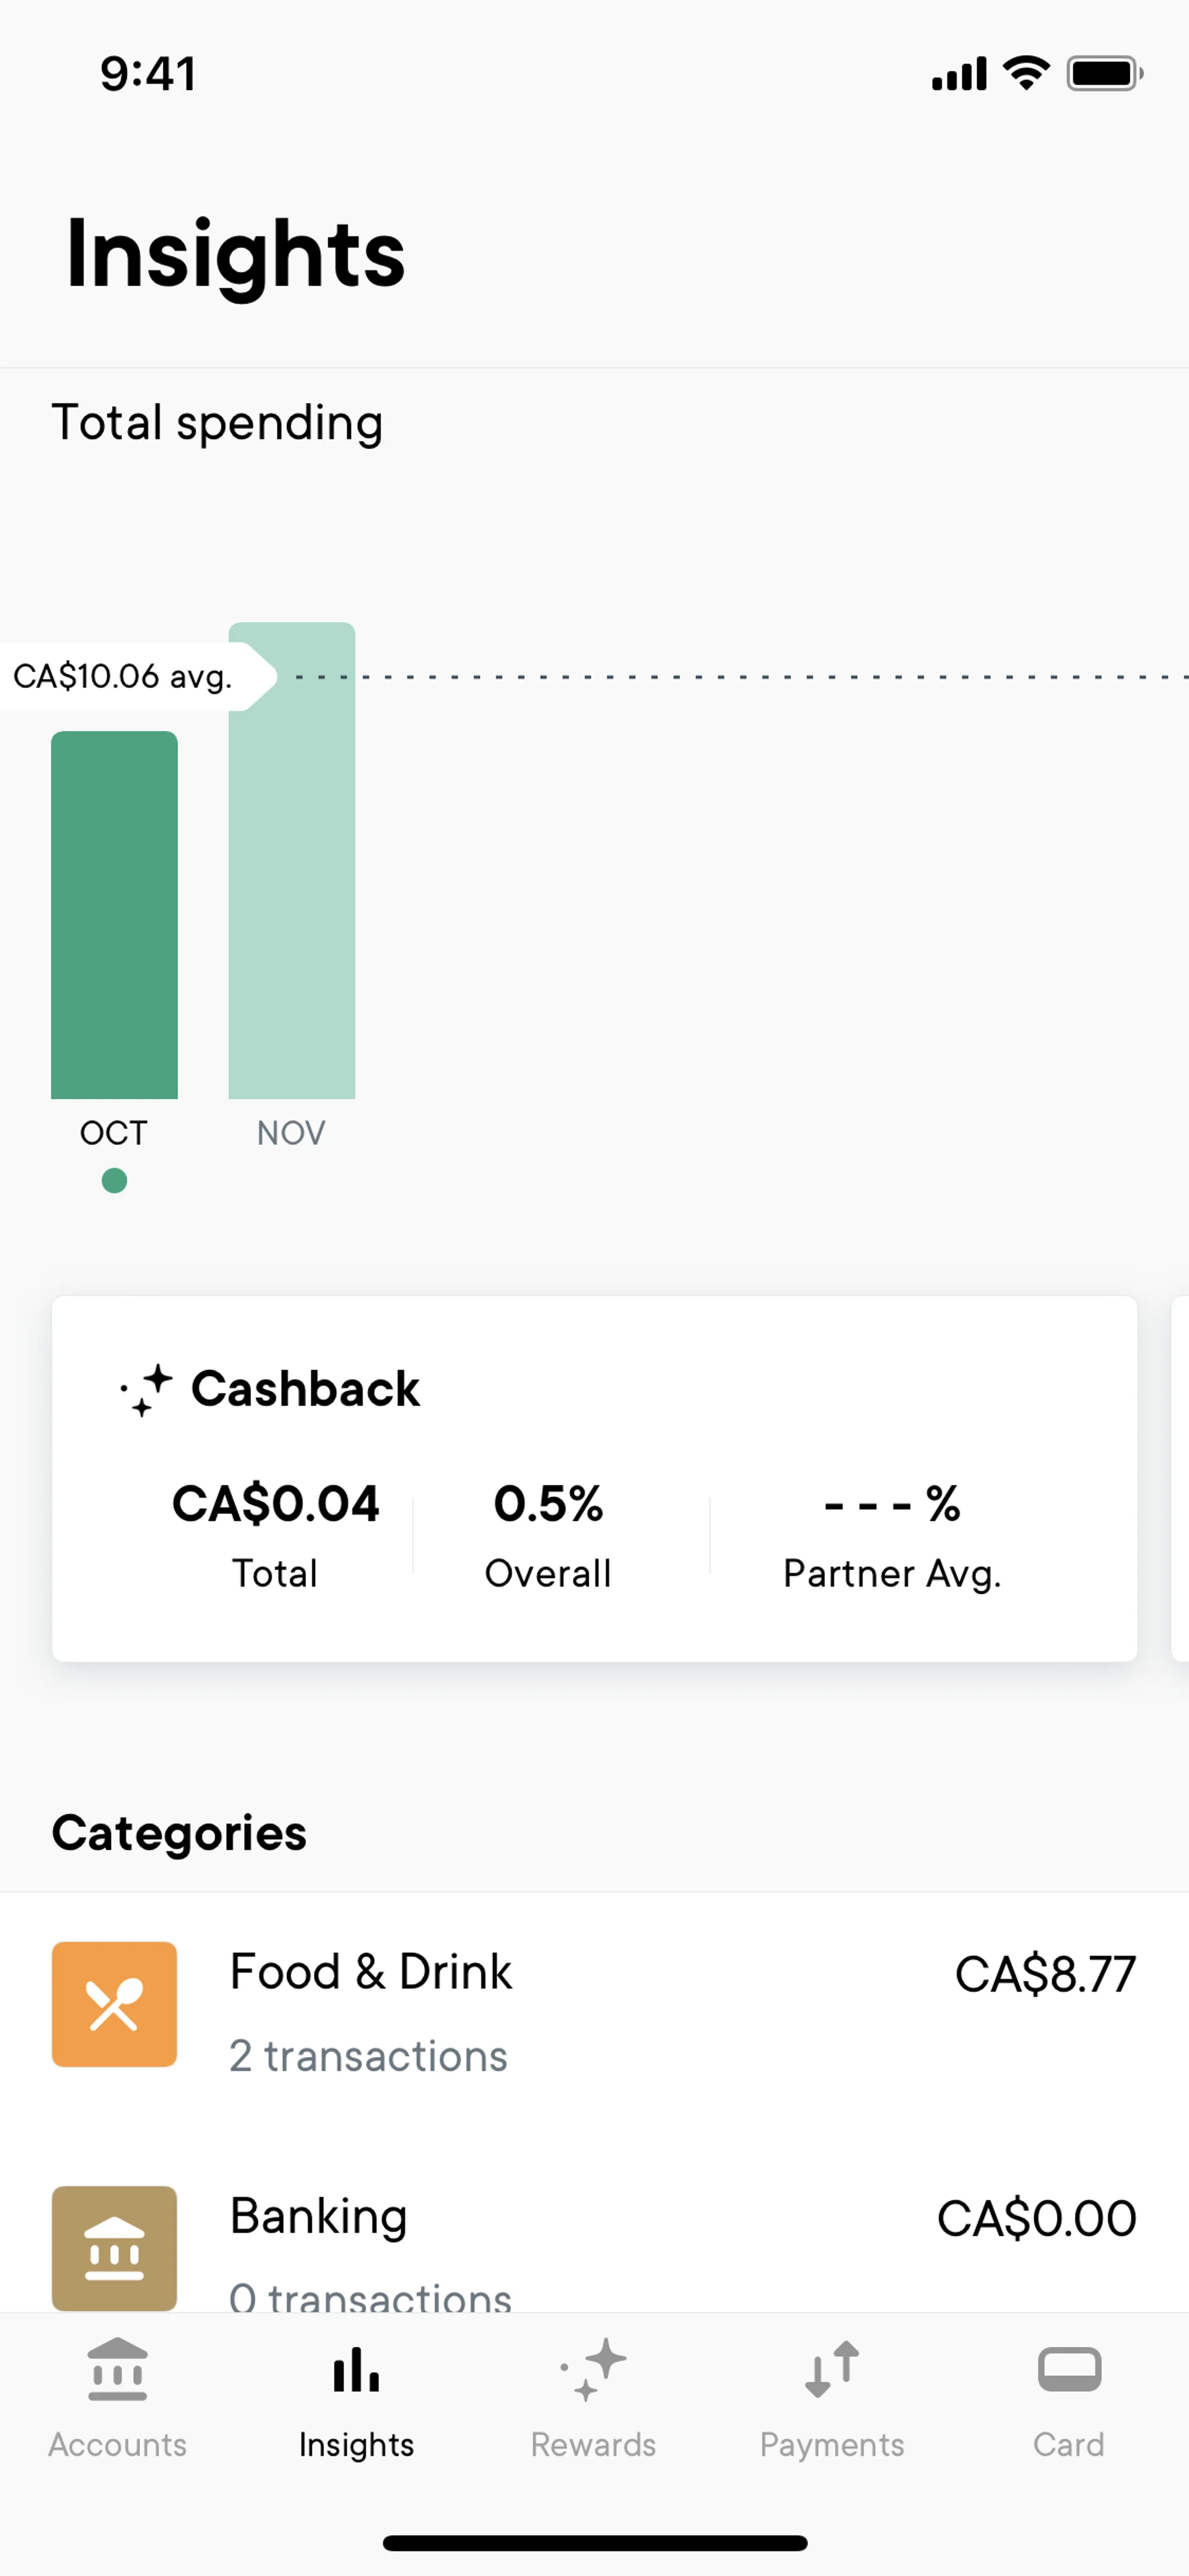Open the Accounts bank icon tab
The width and height of the screenshot is (1189, 2576).
click(117, 2368)
